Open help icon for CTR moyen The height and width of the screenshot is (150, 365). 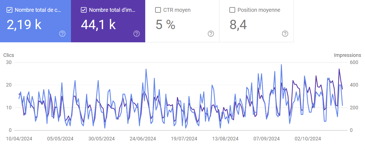211,34
